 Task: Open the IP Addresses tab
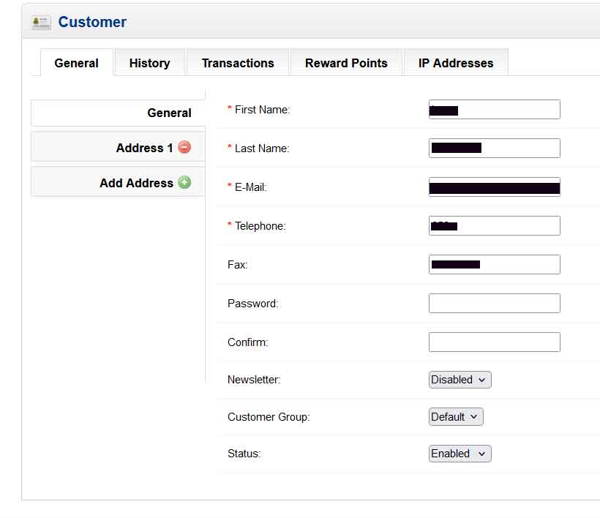(456, 63)
